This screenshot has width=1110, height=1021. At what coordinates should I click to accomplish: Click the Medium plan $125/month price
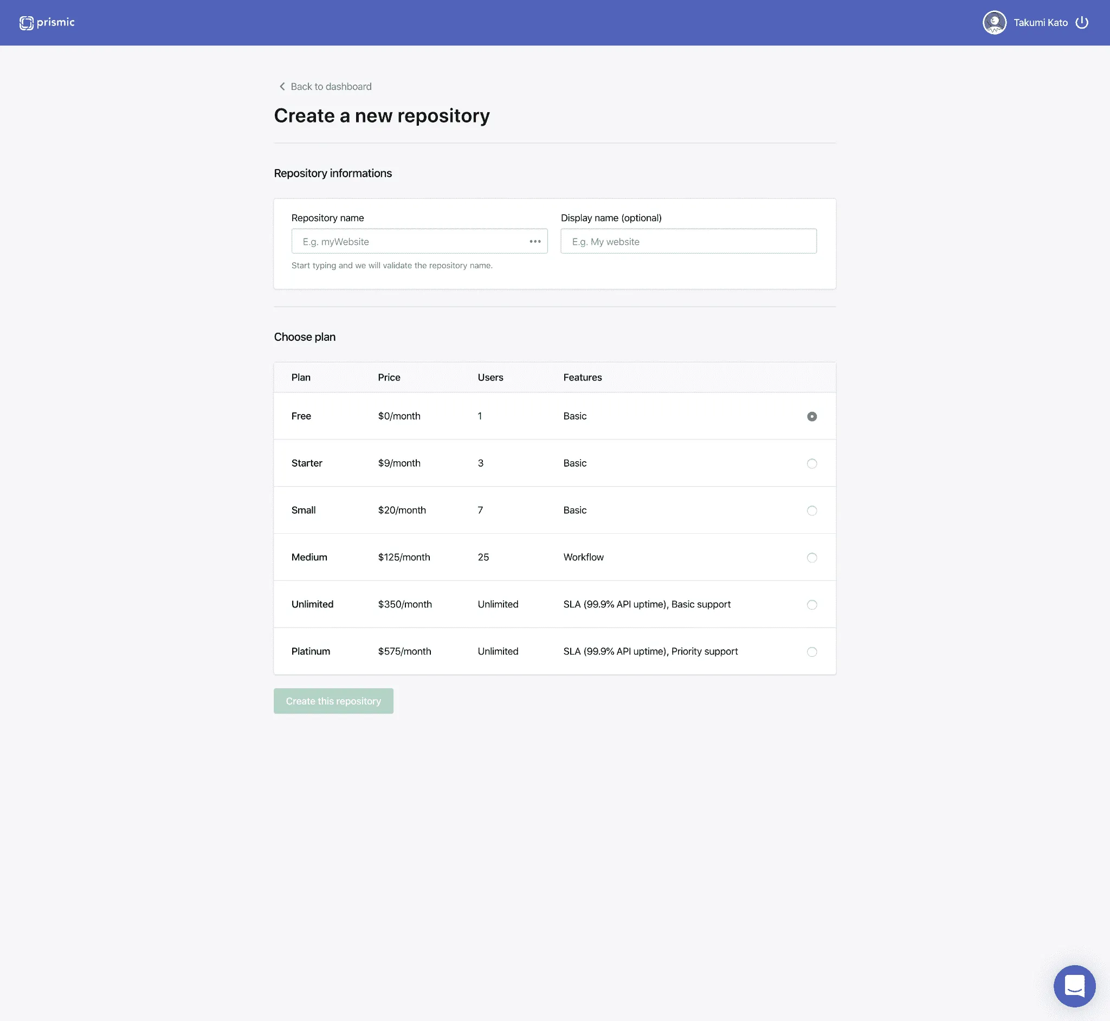coord(404,557)
